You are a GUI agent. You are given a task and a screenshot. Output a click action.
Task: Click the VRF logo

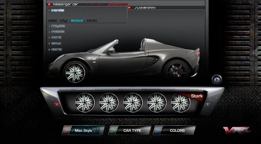pyautogui.click(x=237, y=130)
